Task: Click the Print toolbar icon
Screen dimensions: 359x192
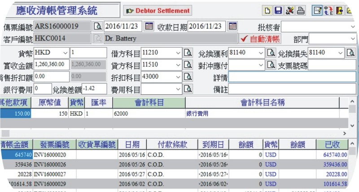Action: (301, 10)
